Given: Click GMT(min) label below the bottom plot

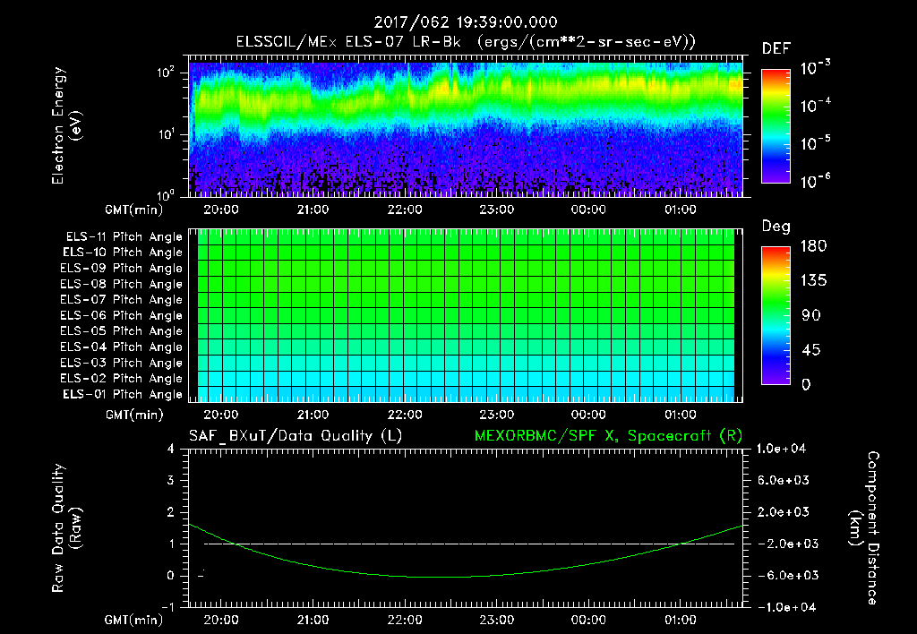Looking at the screenshot, I should coord(134,620).
